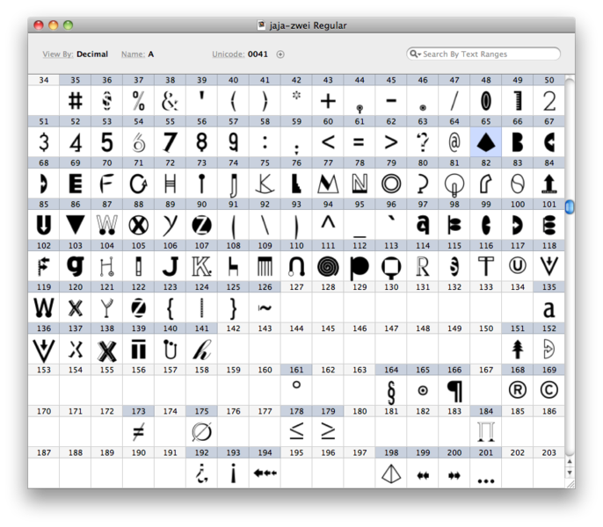The width and height of the screenshot is (603, 527).
Task: Click the document proxy icon in title bar
Action: coord(261,25)
